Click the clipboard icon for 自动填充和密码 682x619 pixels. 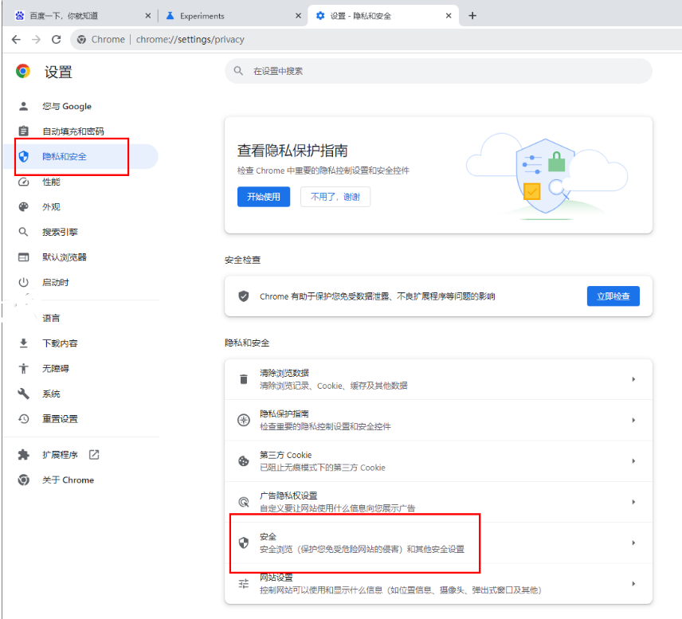click(x=23, y=131)
